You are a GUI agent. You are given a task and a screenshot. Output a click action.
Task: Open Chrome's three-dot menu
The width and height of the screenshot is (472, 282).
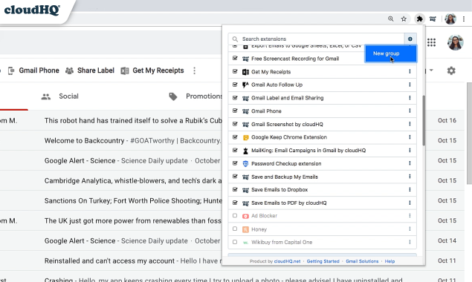(x=464, y=19)
